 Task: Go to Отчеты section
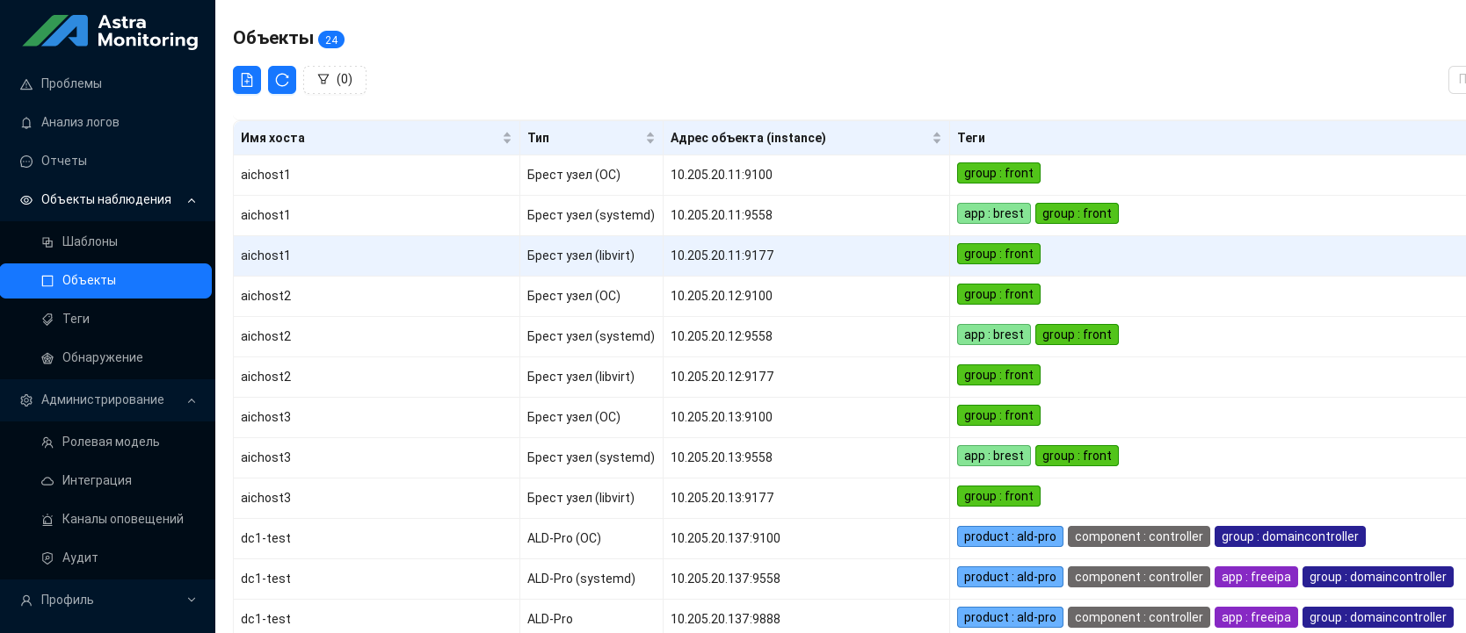pyautogui.click(x=64, y=161)
